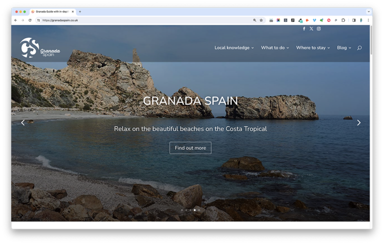Click the address bar URL field

coord(147,21)
